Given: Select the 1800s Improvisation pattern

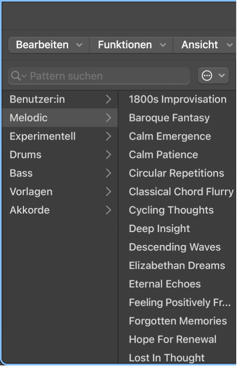Looking at the screenshot, I should pos(178,99).
